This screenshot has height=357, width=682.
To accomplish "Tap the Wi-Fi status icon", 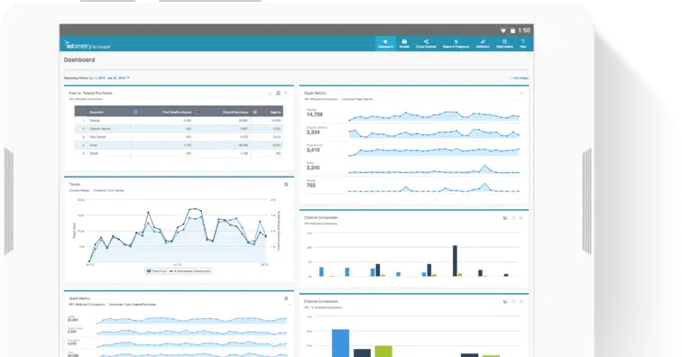I will tap(503, 31).
